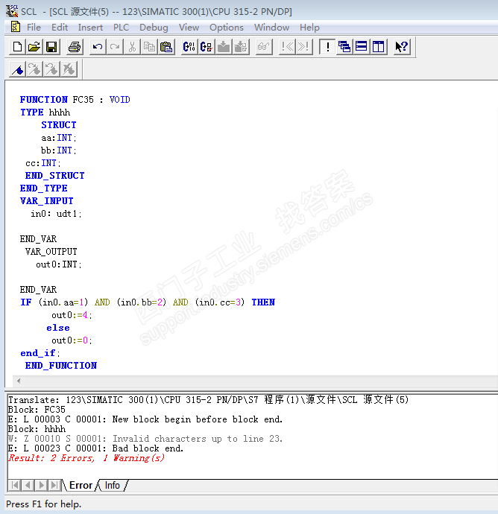Switch to the Error tab

[81, 485]
